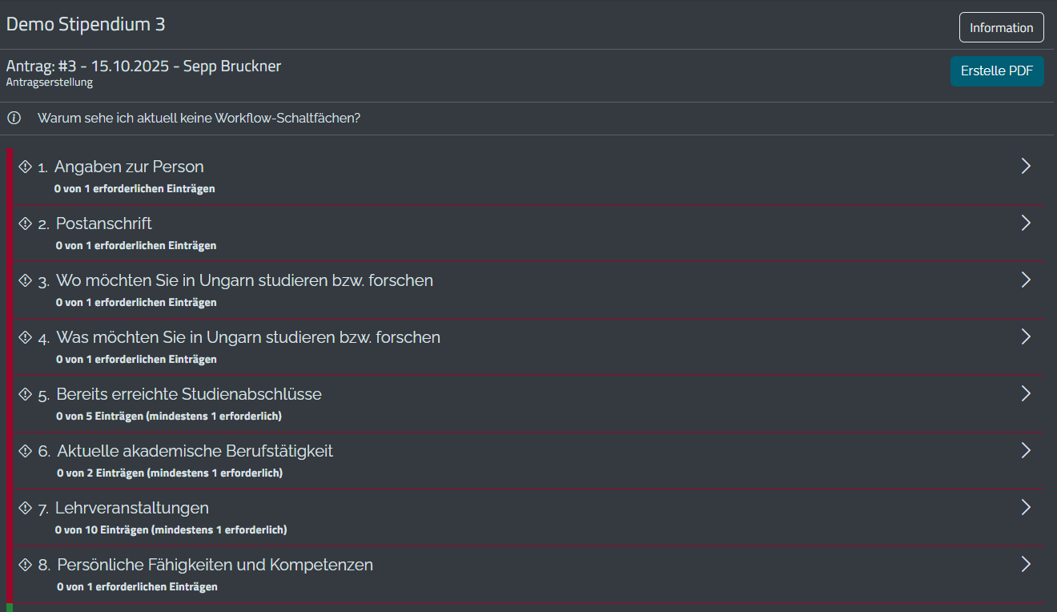Select the 'Aktuelle akademische Berufstätigkeit' row
Screen dimensions: 1057x612
(195, 450)
